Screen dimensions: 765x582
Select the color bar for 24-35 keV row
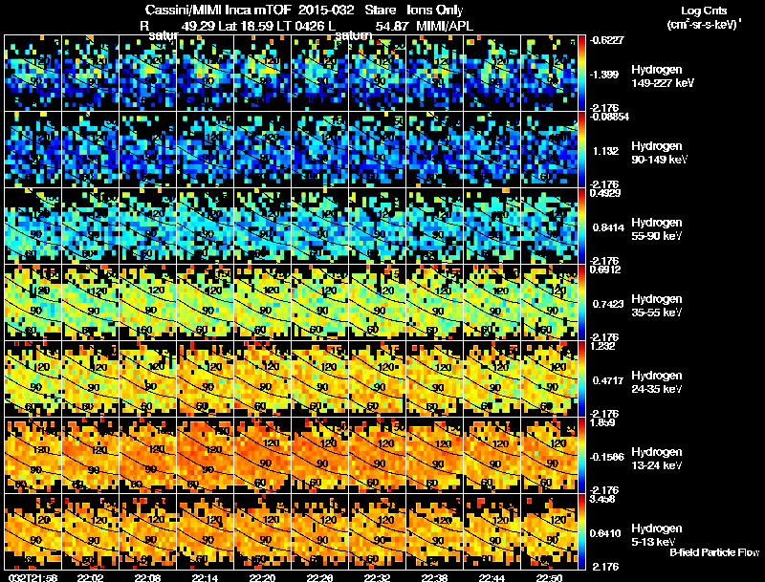pyautogui.click(x=582, y=379)
